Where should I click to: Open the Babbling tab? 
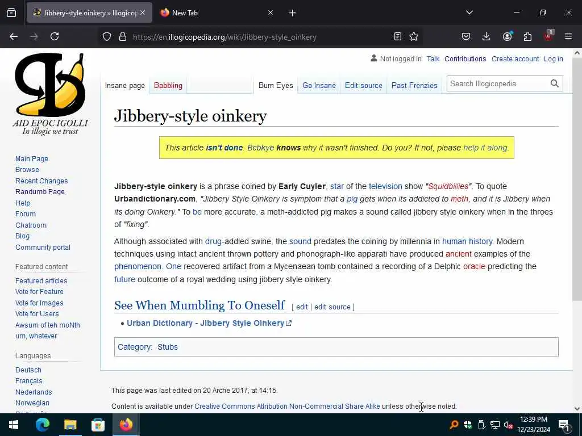tap(168, 86)
